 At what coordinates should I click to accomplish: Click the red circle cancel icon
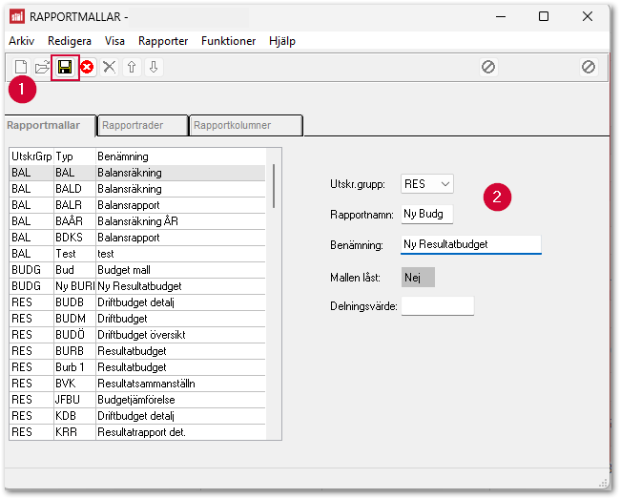[x=87, y=67]
